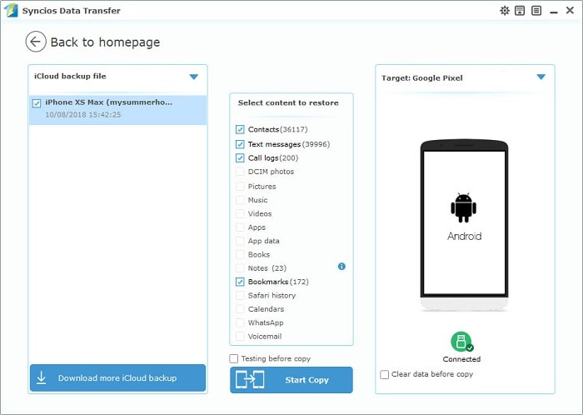Enable Clear data before copy checkbox
The image size is (583, 415).
[x=384, y=374]
